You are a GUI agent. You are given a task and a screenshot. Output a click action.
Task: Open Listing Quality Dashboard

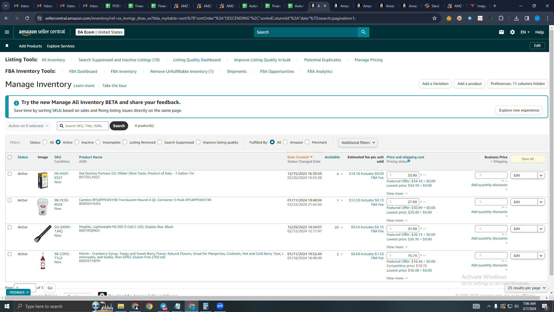coord(197,60)
